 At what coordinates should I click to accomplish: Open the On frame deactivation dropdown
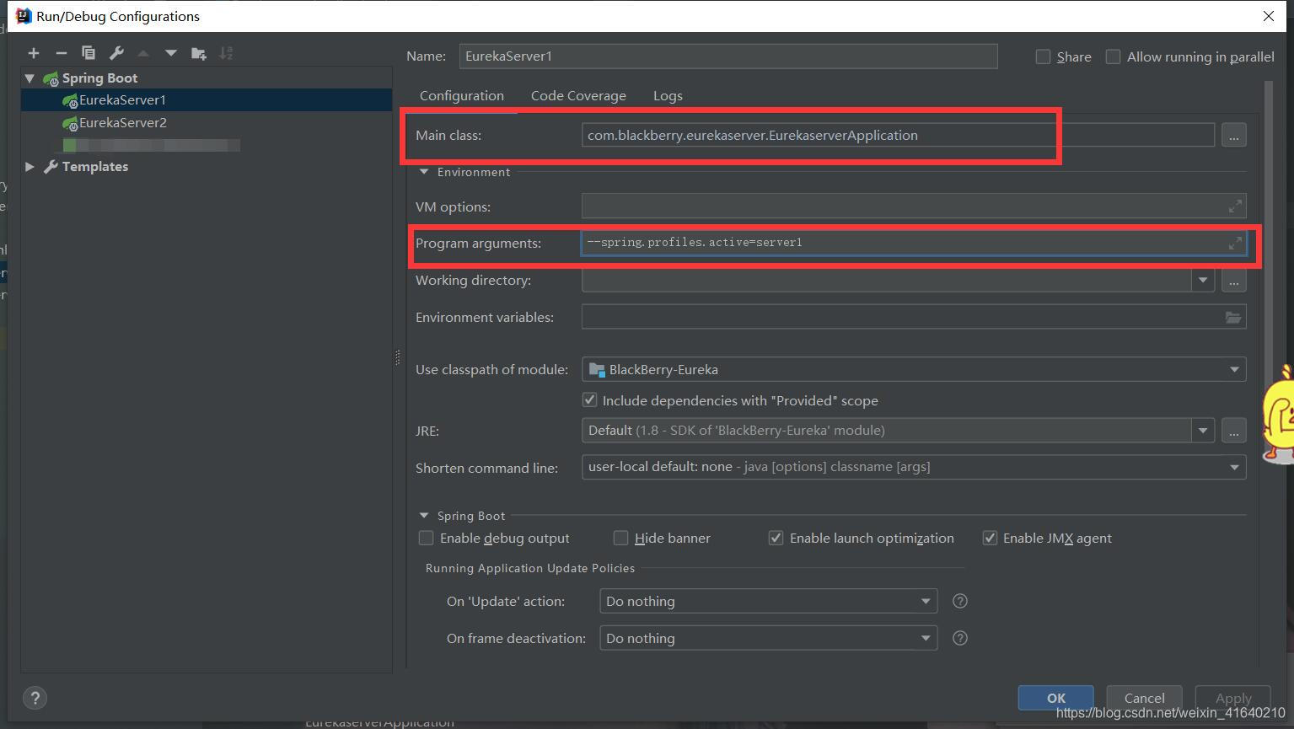point(926,638)
